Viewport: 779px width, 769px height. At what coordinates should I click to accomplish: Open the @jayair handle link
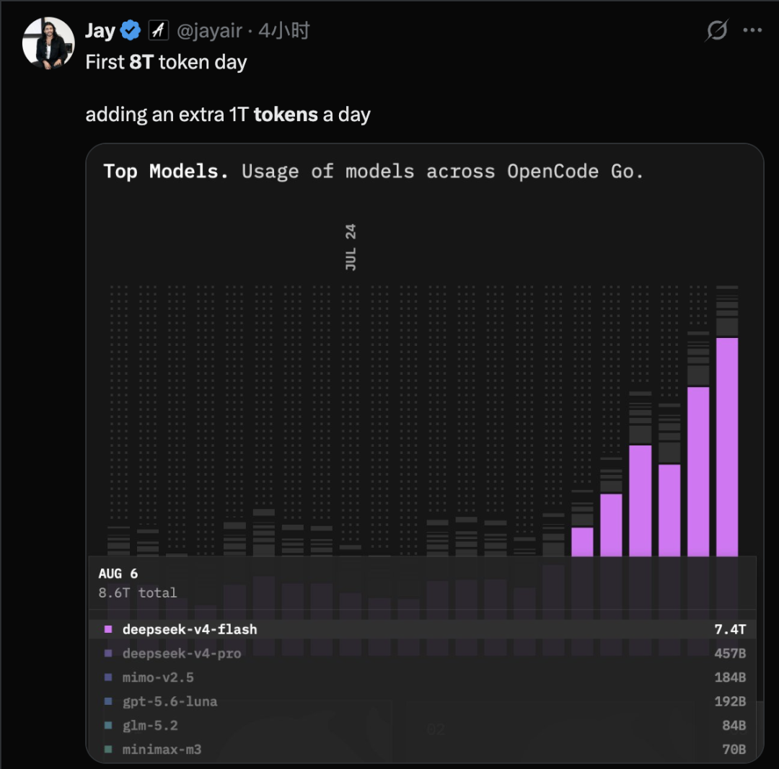tap(210, 31)
